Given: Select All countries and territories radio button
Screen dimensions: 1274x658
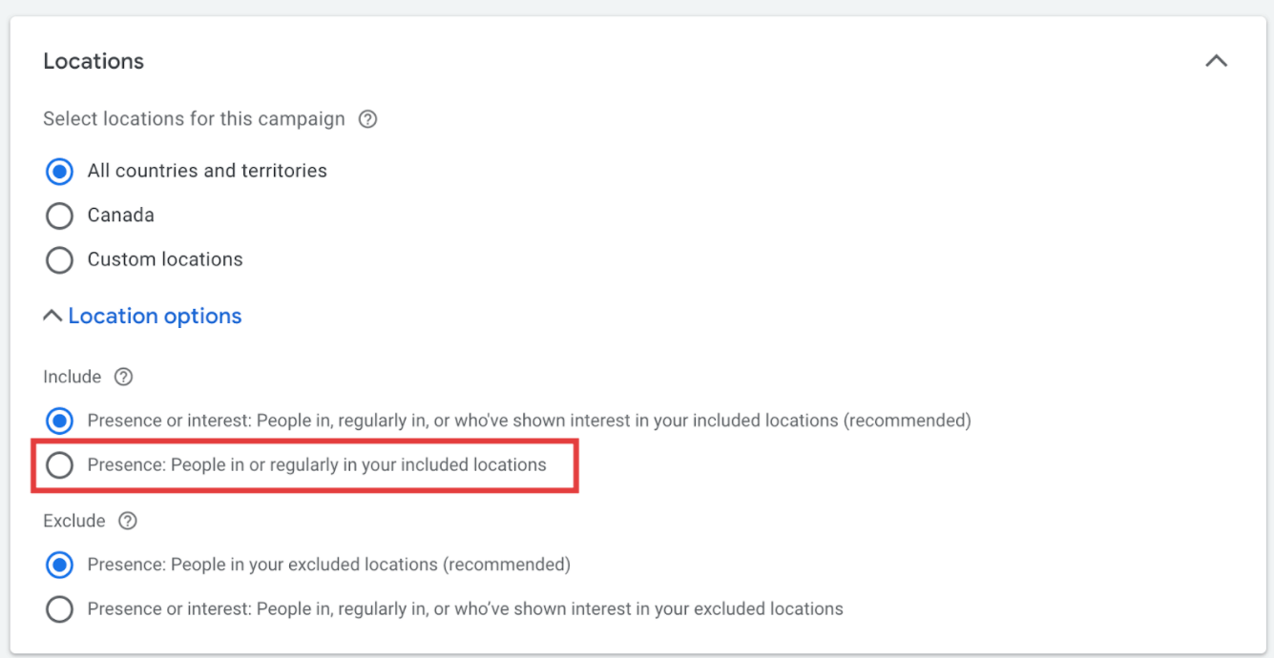Looking at the screenshot, I should [x=59, y=172].
